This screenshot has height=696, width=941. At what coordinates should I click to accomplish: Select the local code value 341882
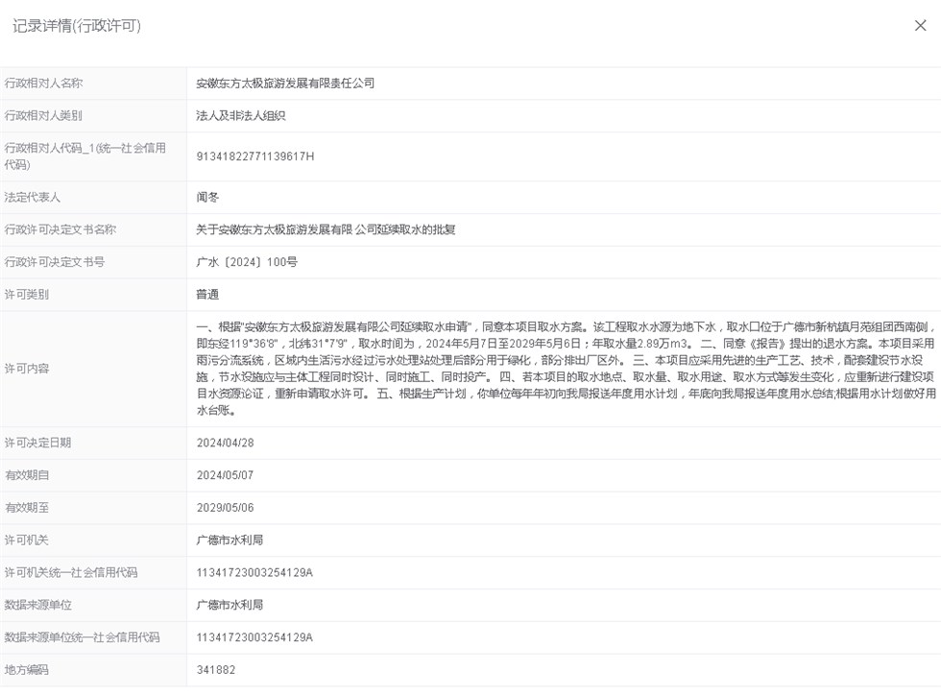tap(215, 670)
